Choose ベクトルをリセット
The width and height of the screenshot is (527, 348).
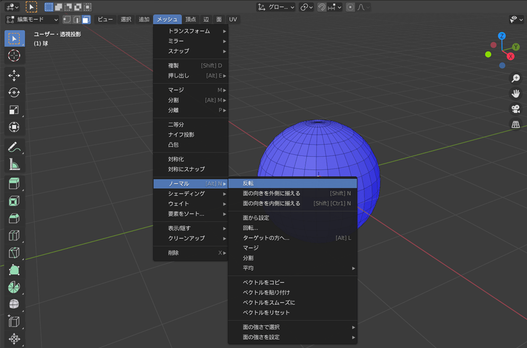292,313
